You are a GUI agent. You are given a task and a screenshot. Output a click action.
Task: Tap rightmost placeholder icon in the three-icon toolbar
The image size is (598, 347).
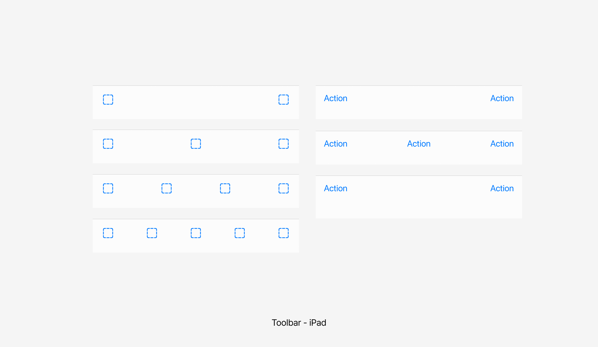click(x=284, y=144)
